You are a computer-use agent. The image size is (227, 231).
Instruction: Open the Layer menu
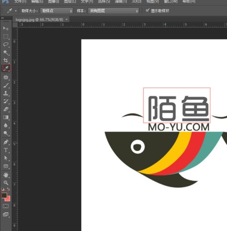pos(70,1)
